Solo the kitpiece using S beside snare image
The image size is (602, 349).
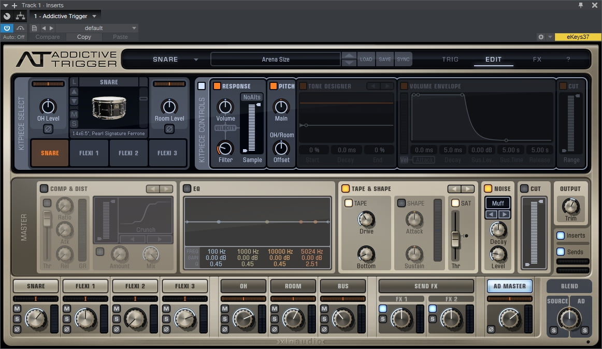pos(74,124)
